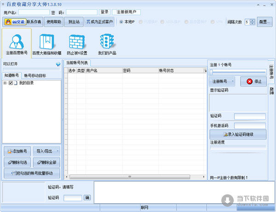Focus the 手机激活码 input field
Viewport: 276px width, 212px height.
(x=250, y=126)
